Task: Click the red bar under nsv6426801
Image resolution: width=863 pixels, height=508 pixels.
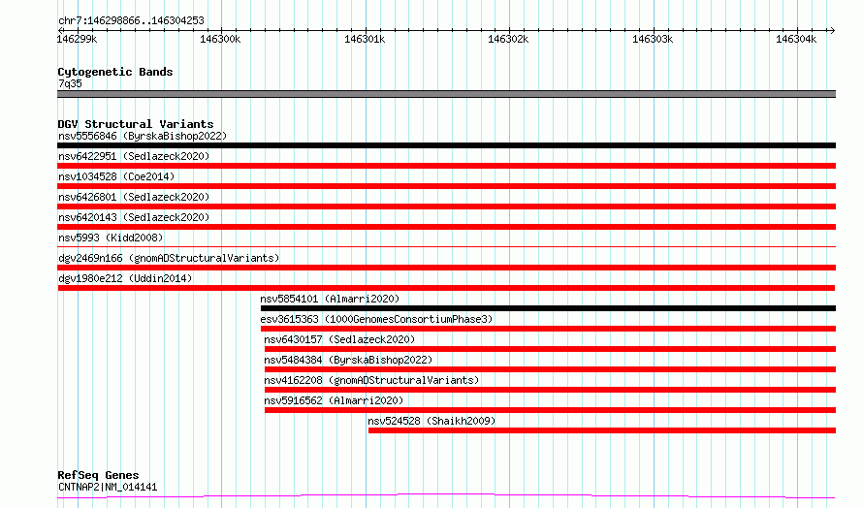Action: (446, 206)
